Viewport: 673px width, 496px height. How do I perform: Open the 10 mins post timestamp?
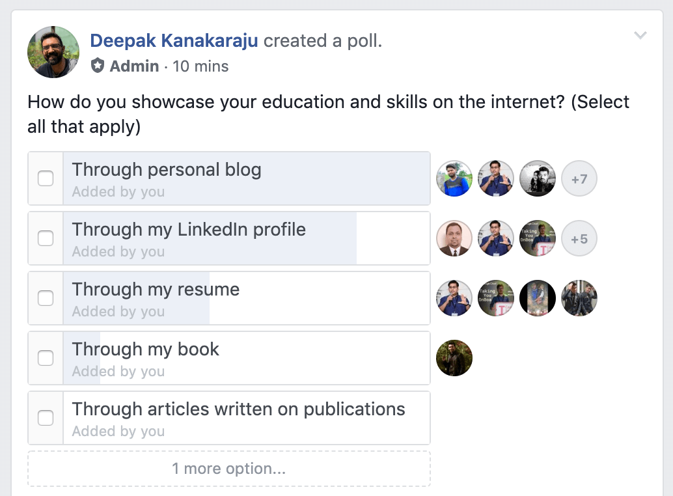tap(200, 66)
